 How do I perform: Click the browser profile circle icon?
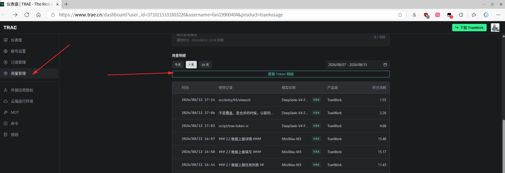(x=486, y=15)
